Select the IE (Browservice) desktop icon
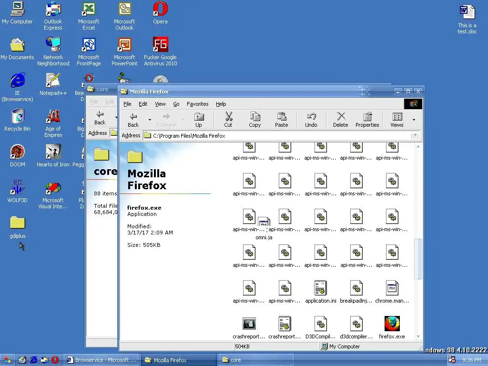The width and height of the screenshot is (488, 366). pyautogui.click(x=17, y=88)
